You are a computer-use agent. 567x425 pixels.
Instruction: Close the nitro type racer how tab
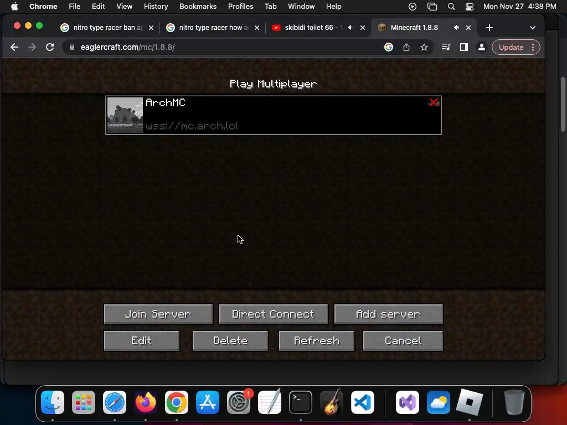pos(257,28)
